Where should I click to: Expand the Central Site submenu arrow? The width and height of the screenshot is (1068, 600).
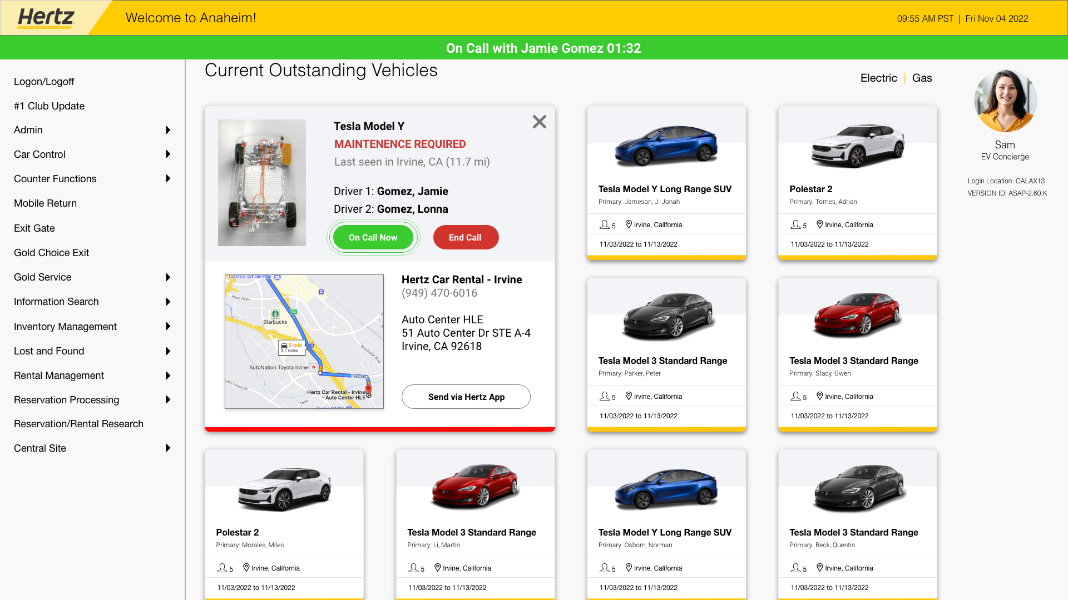(168, 448)
